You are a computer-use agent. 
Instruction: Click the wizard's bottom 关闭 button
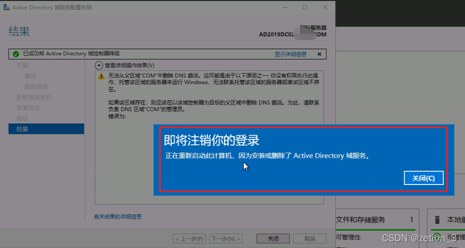[x=273, y=238]
